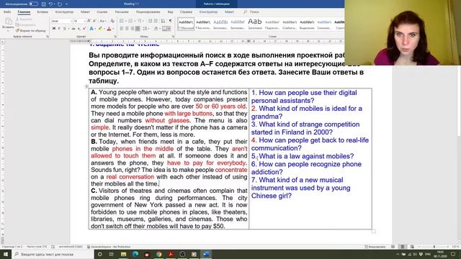Select the Выделение style
This screenshot has height=259, width=461.
(x=307, y=24)
